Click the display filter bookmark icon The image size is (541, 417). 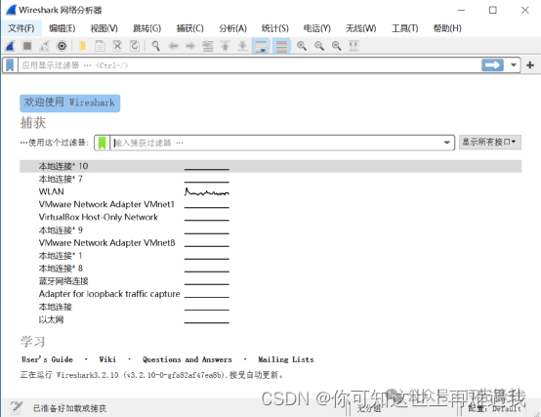tap(10, 65)
